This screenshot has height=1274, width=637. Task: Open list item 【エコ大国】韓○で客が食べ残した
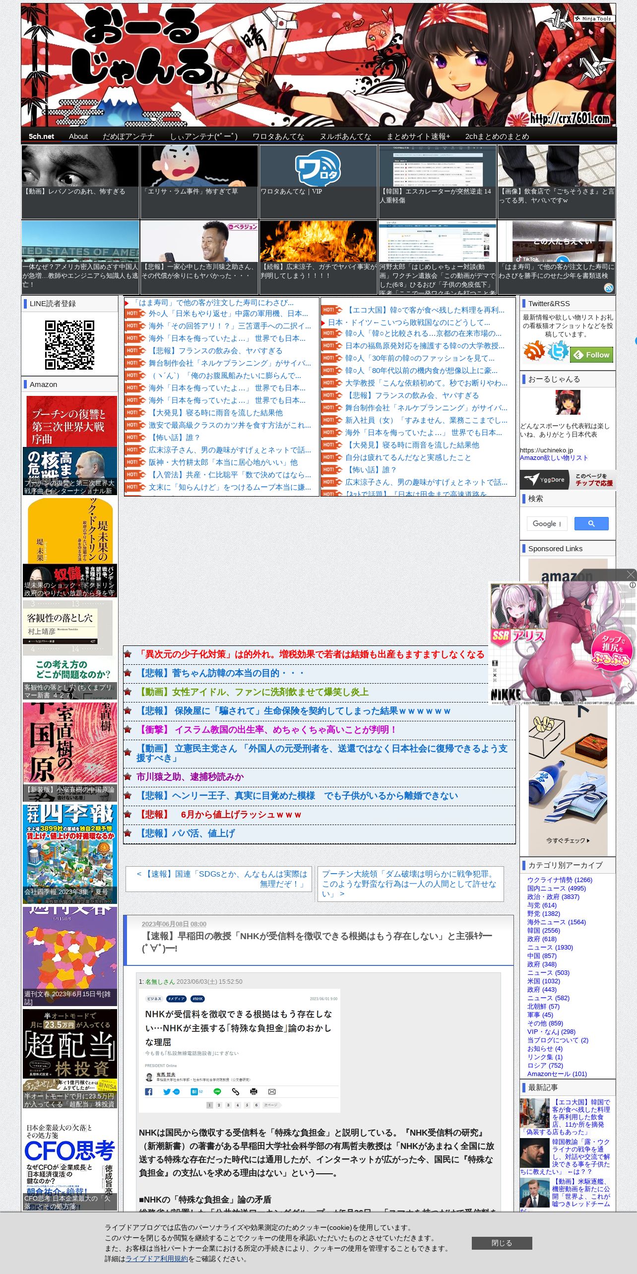tap(425, 310)
